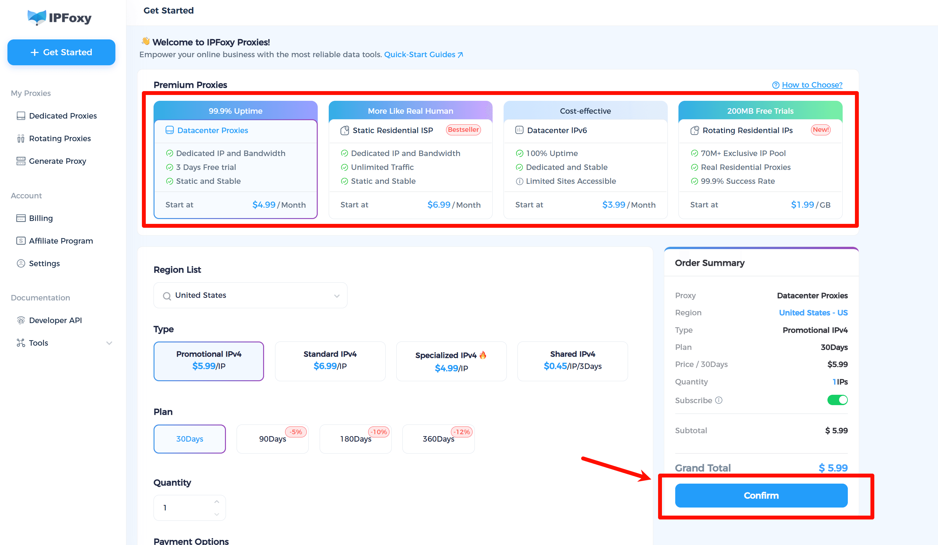
Task: Click the Affiliate Program dollar icon
Action: 21,241
